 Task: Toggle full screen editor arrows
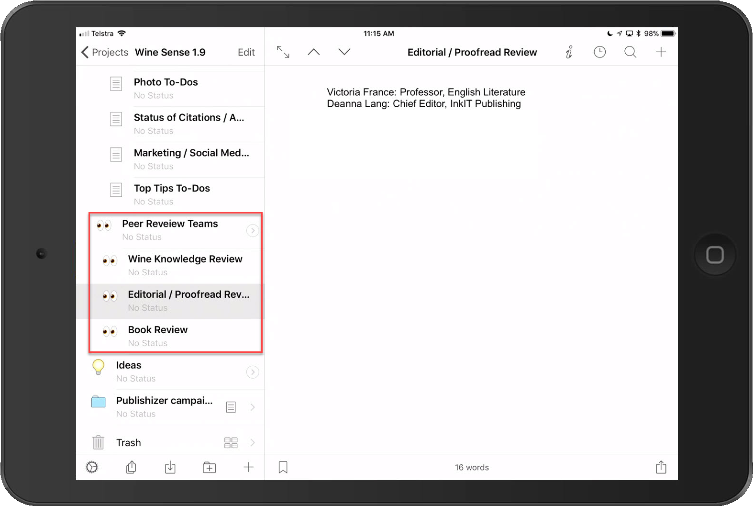coord(283,52)
